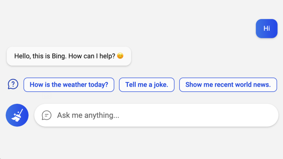Click the blue "Hi" user message bubble
Image resolution: width=283 pixels, height=159 pixels.
click(x=267, y=29)
